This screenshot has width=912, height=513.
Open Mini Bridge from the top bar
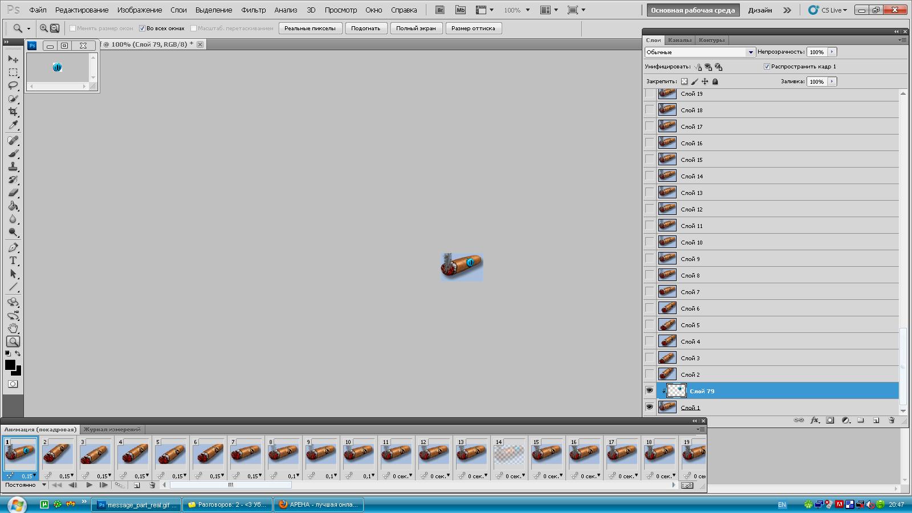460,10
